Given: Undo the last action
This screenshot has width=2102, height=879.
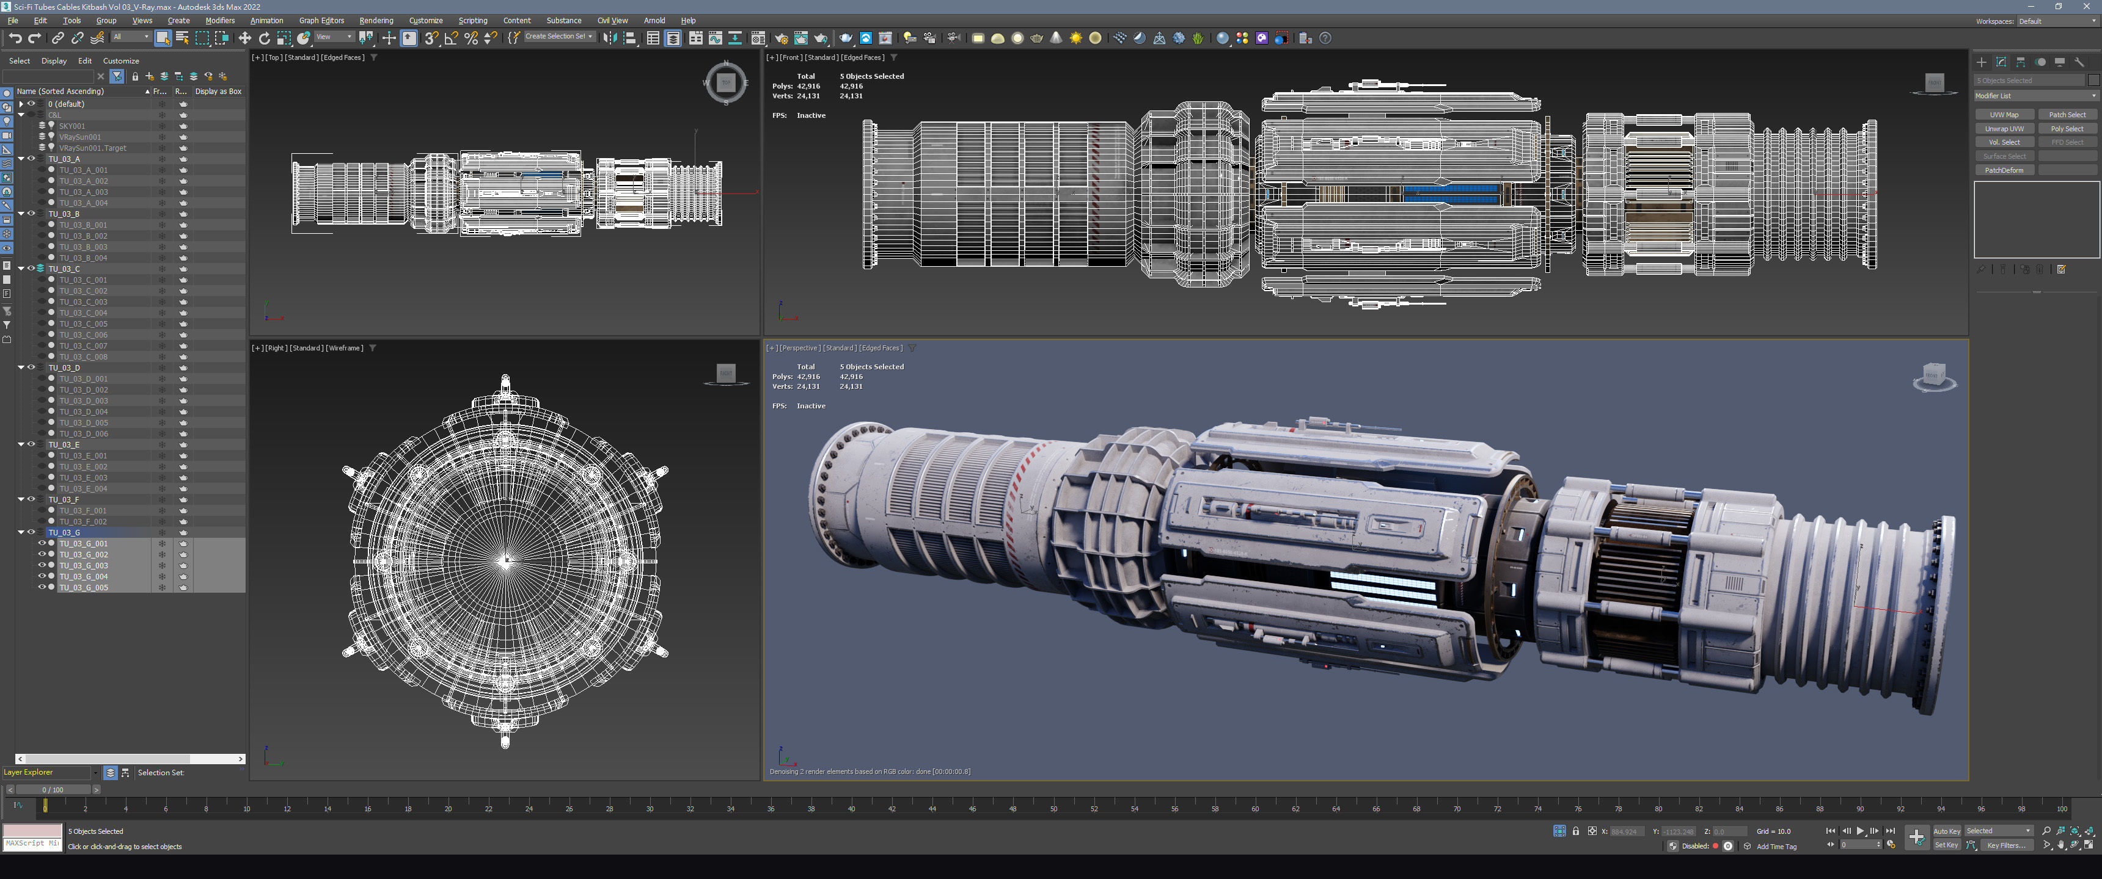Looking at the screenshot, I should (x=15, y=38).
